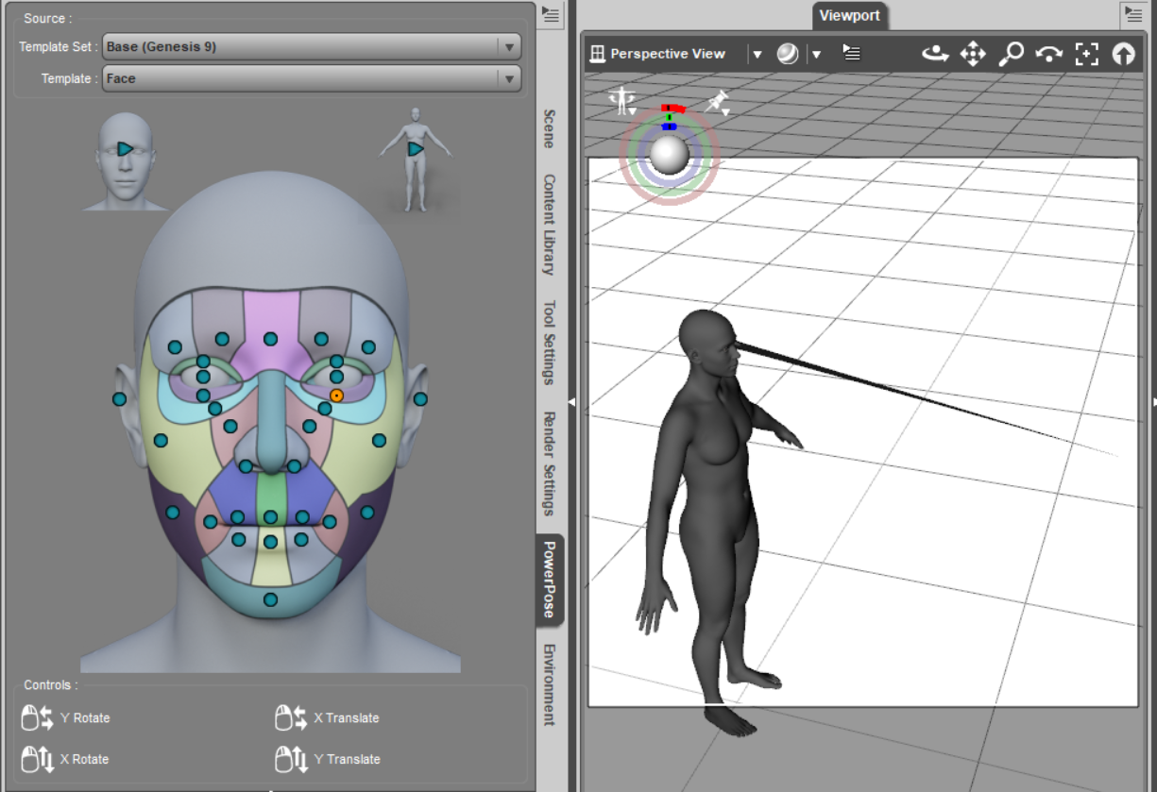Switch to the Content Library tab
Image resolution: width=1157 pixels, height=792 pixels.
tap(549, 225)
